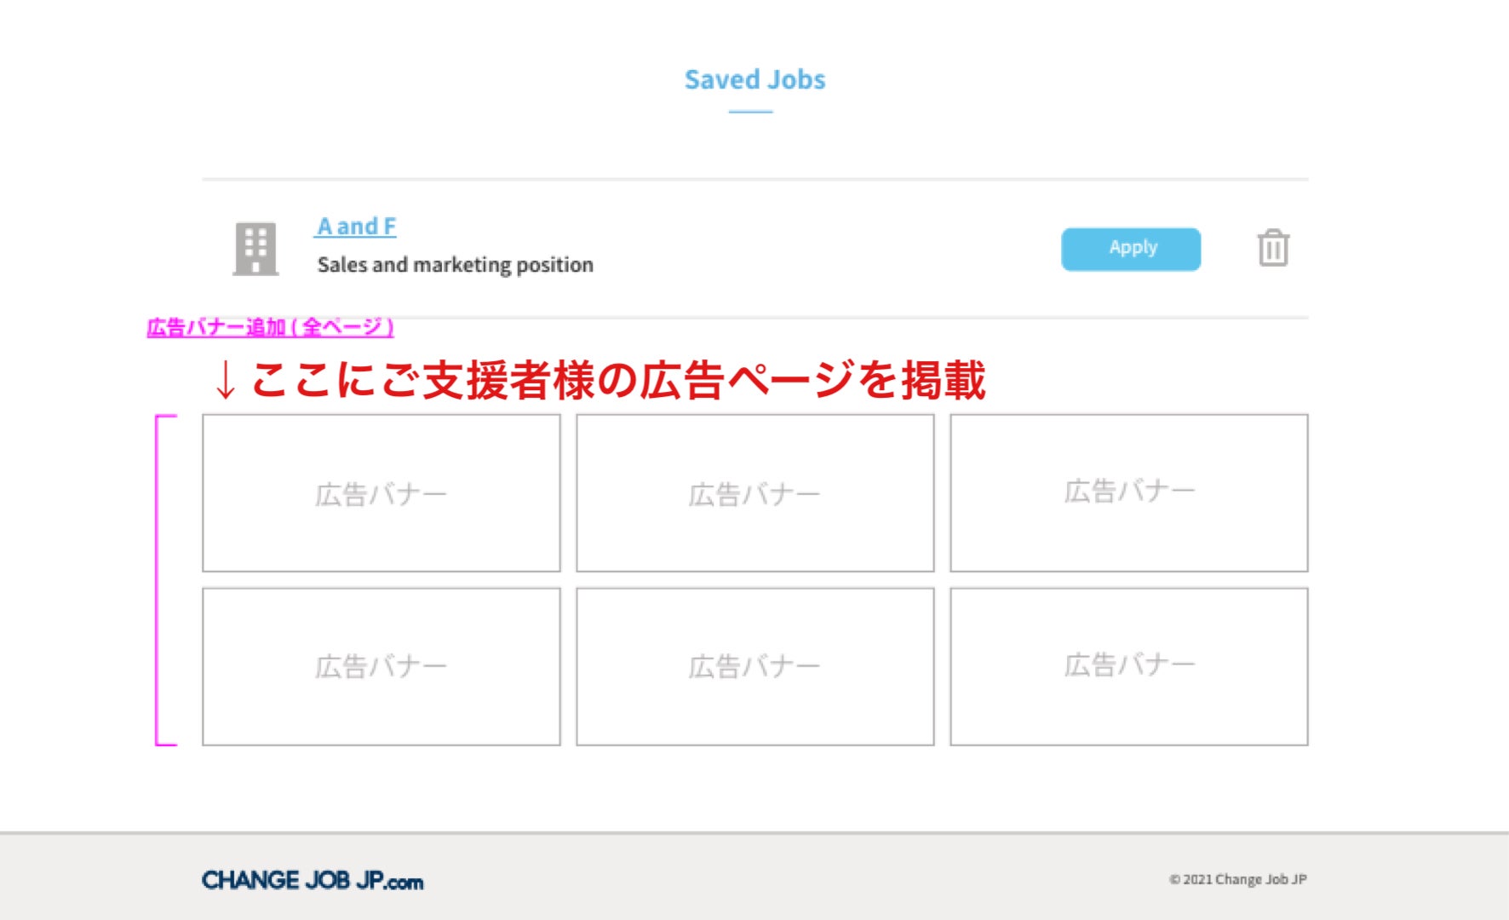Viewport: 1509px width, 920px height.
Task: Open the A and F company link
Action: (x=356, y=227)
